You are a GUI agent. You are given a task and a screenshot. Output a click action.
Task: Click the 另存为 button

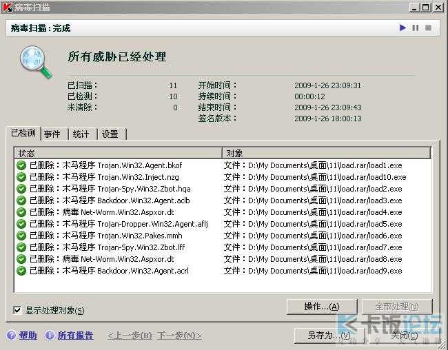pos(329,335)
